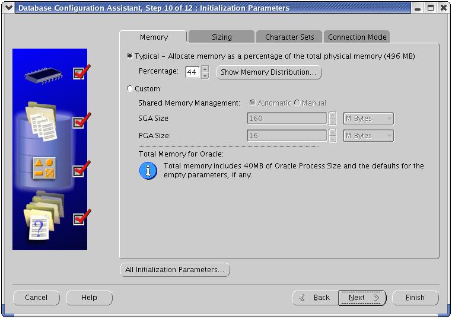Screen dimensions: 452x319
Task: Open the window menu icon in title bar
Action: pos(8,8)
